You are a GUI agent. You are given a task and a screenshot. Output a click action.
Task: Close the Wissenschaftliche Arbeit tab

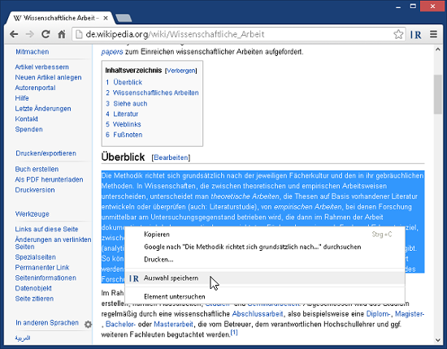pos(106,18)
